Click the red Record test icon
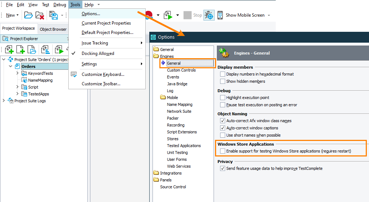 (149, 14)
